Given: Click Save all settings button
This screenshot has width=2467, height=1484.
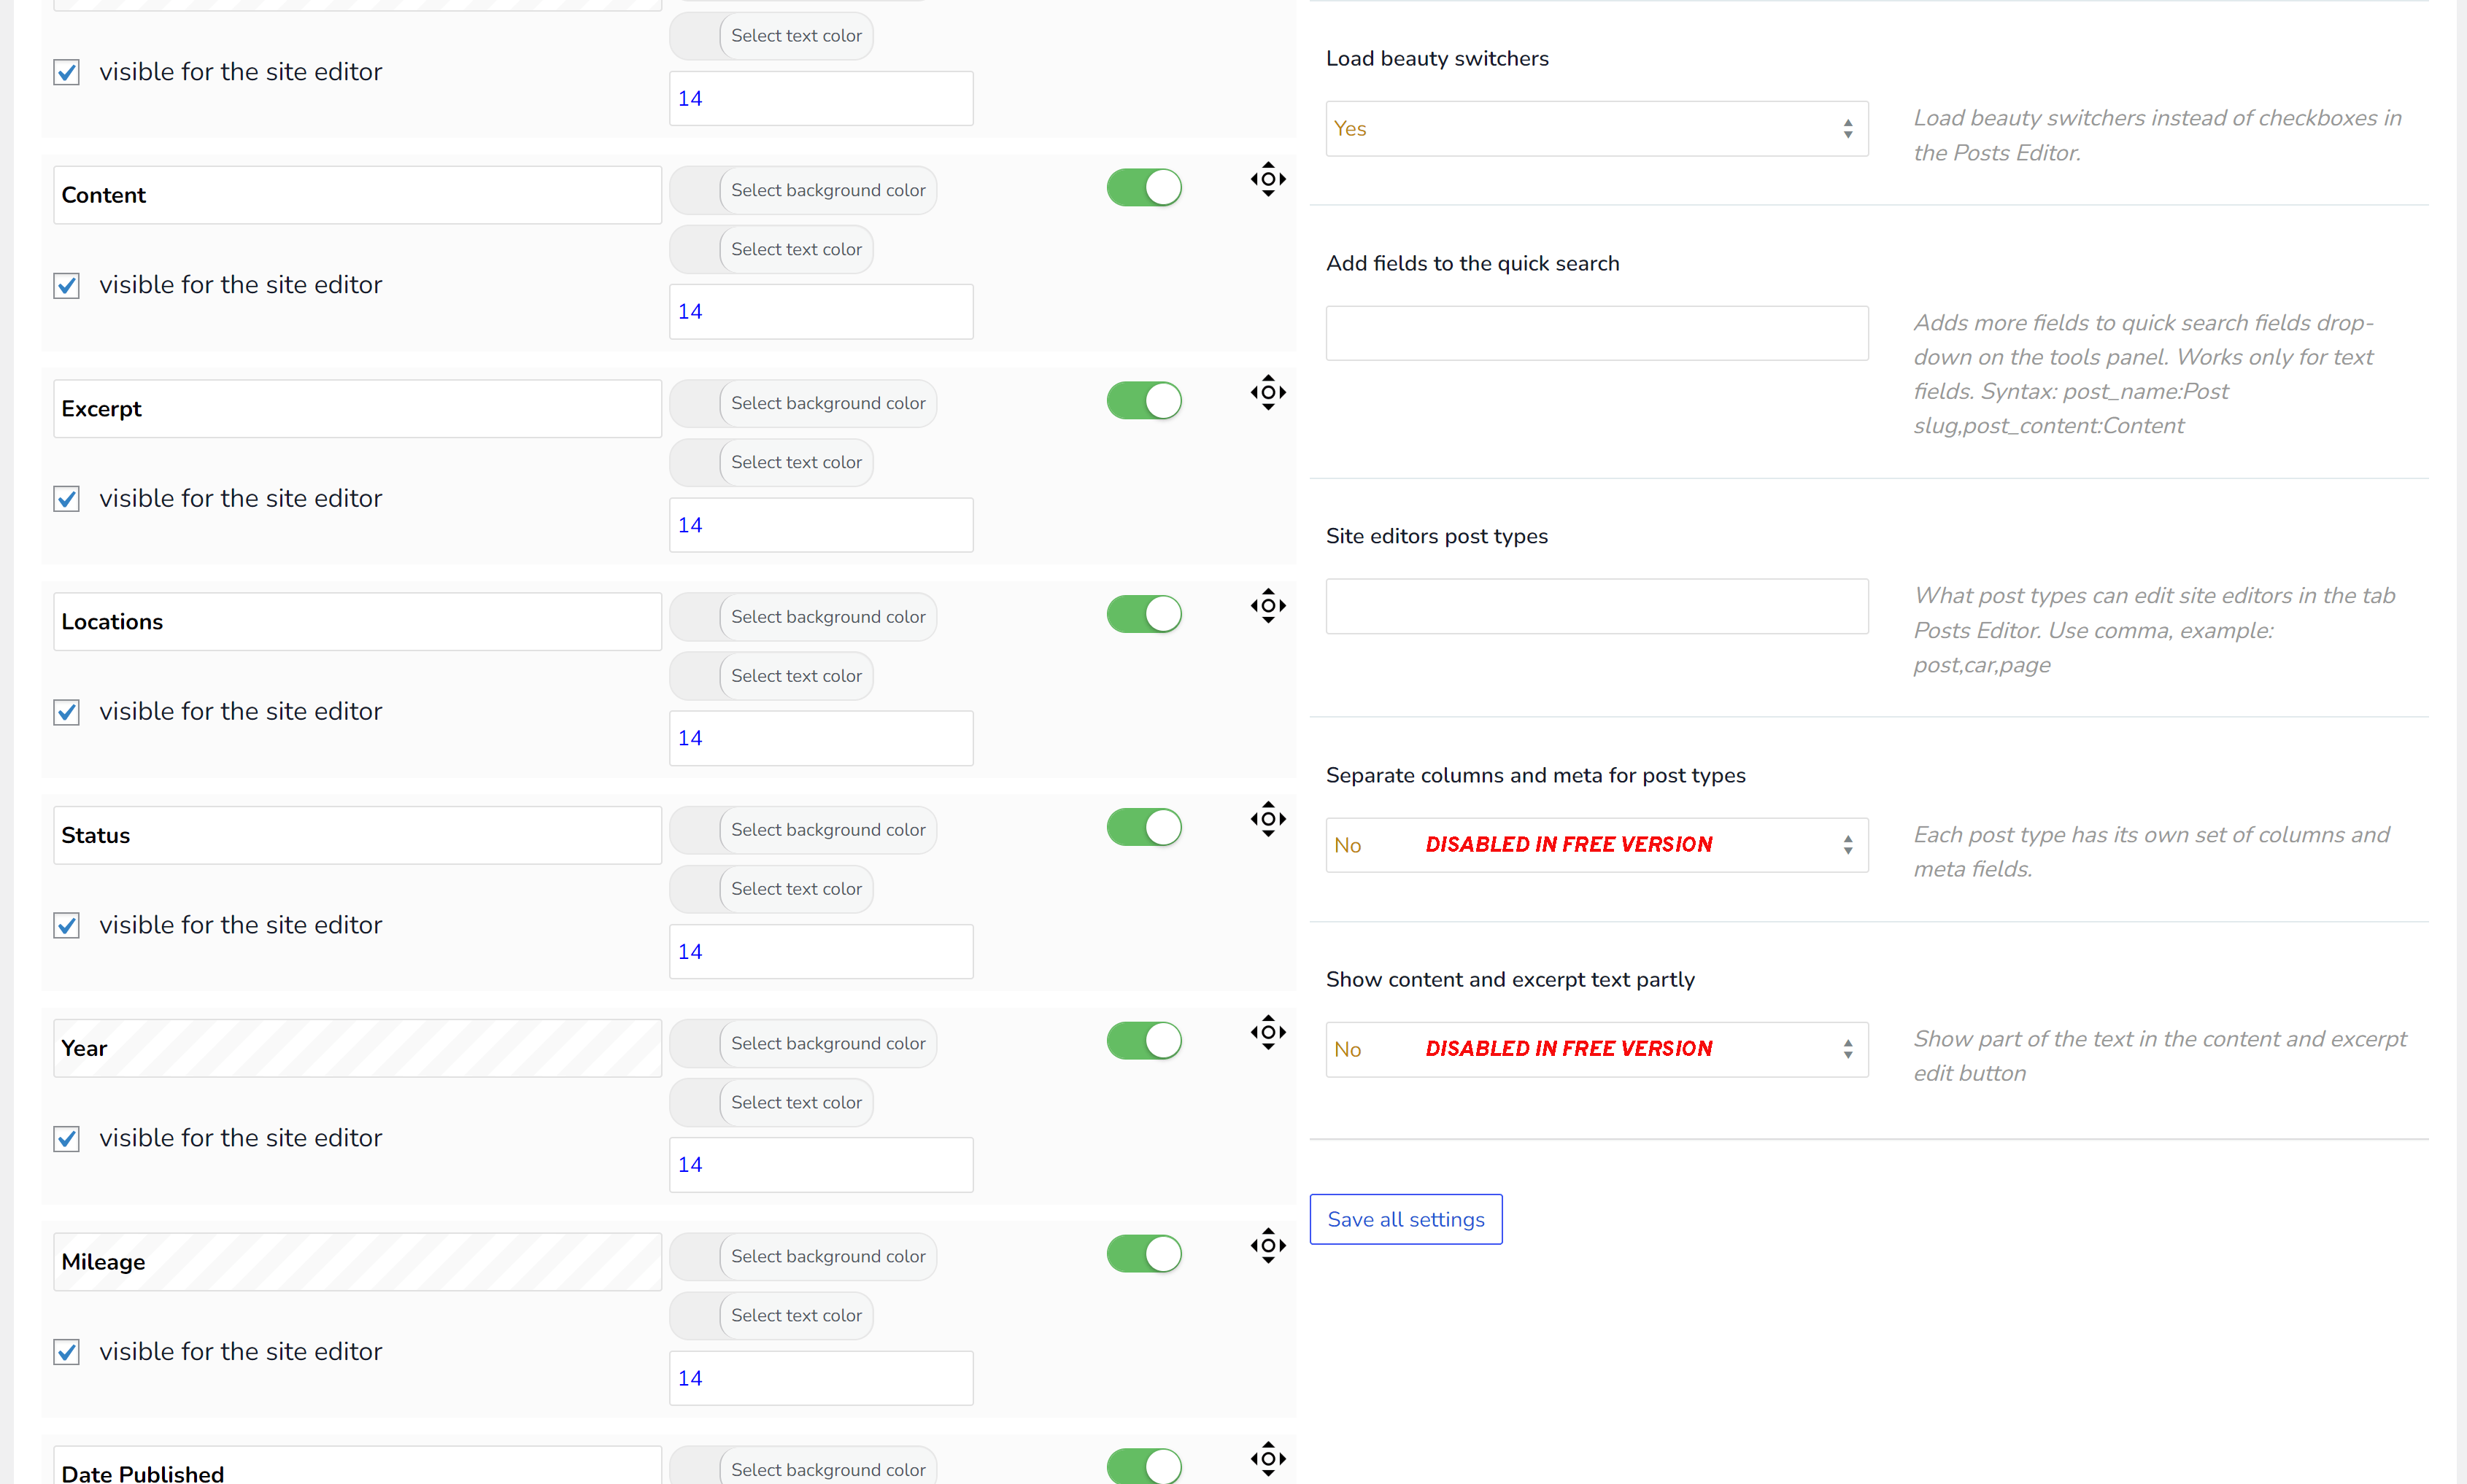Looking at the screenshot, I should (1405, 1219).
